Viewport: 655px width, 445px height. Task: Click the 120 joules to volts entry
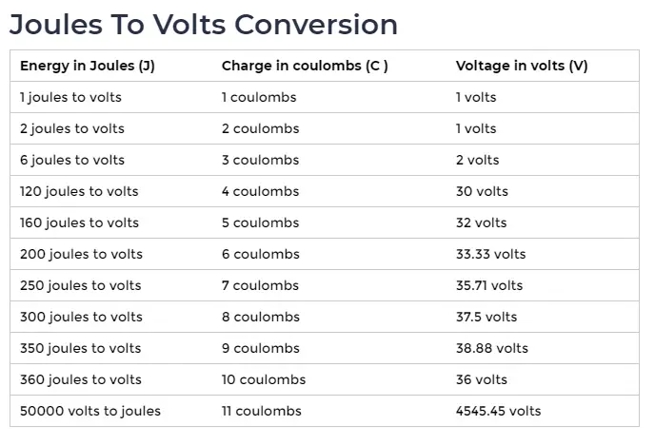coord(79,191)
